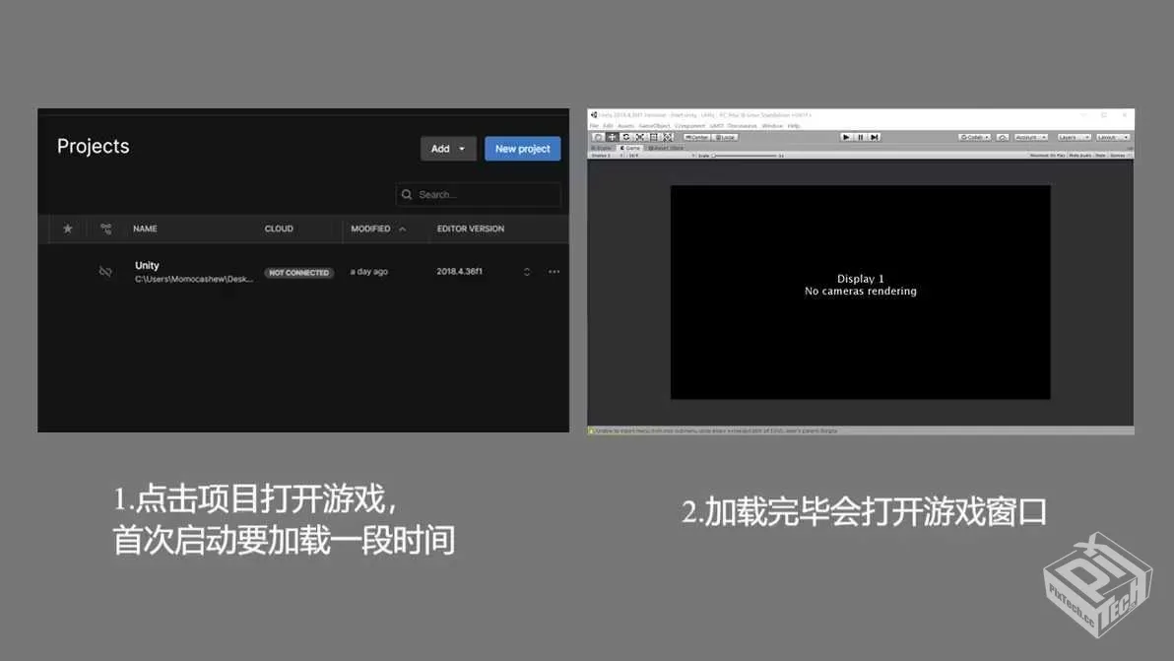Screen dimensions: 1174x661
Task: Open the GameObject menu
Action: [652, 126]
